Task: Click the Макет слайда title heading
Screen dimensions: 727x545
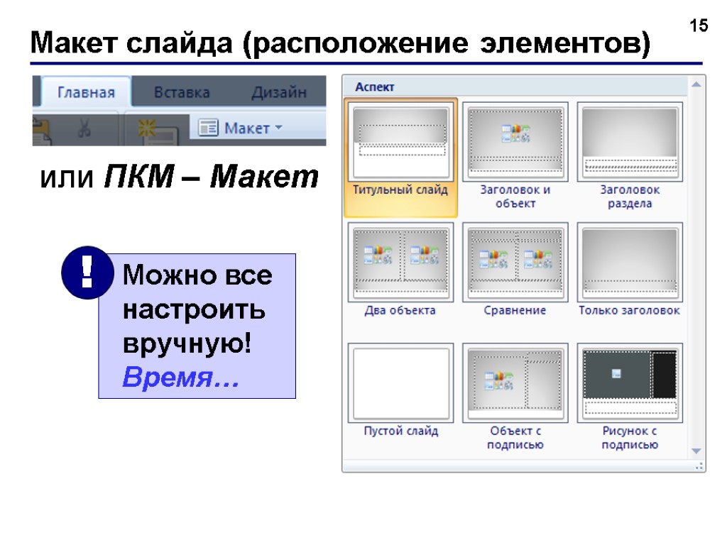Action: tap(340, 43)
